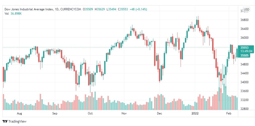This screenshot has width=255, height=126.
Task: Select the 2022 year marker
Action: click(195, 113)
